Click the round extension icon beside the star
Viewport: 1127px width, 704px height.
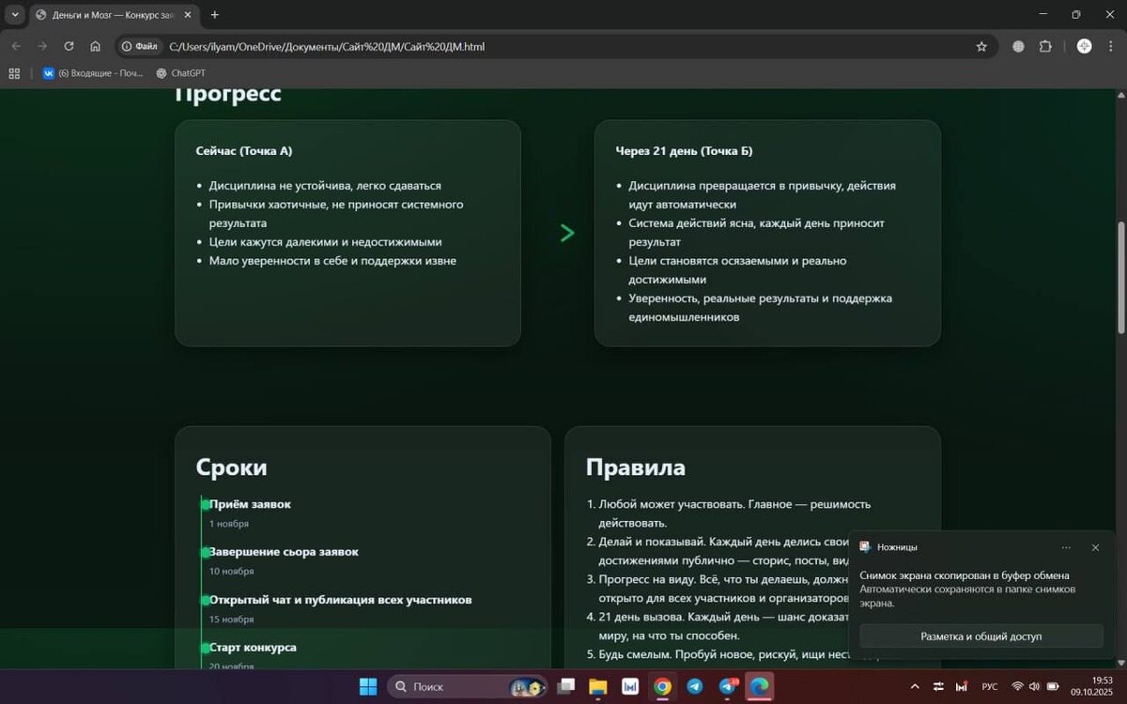point(1018,46)
